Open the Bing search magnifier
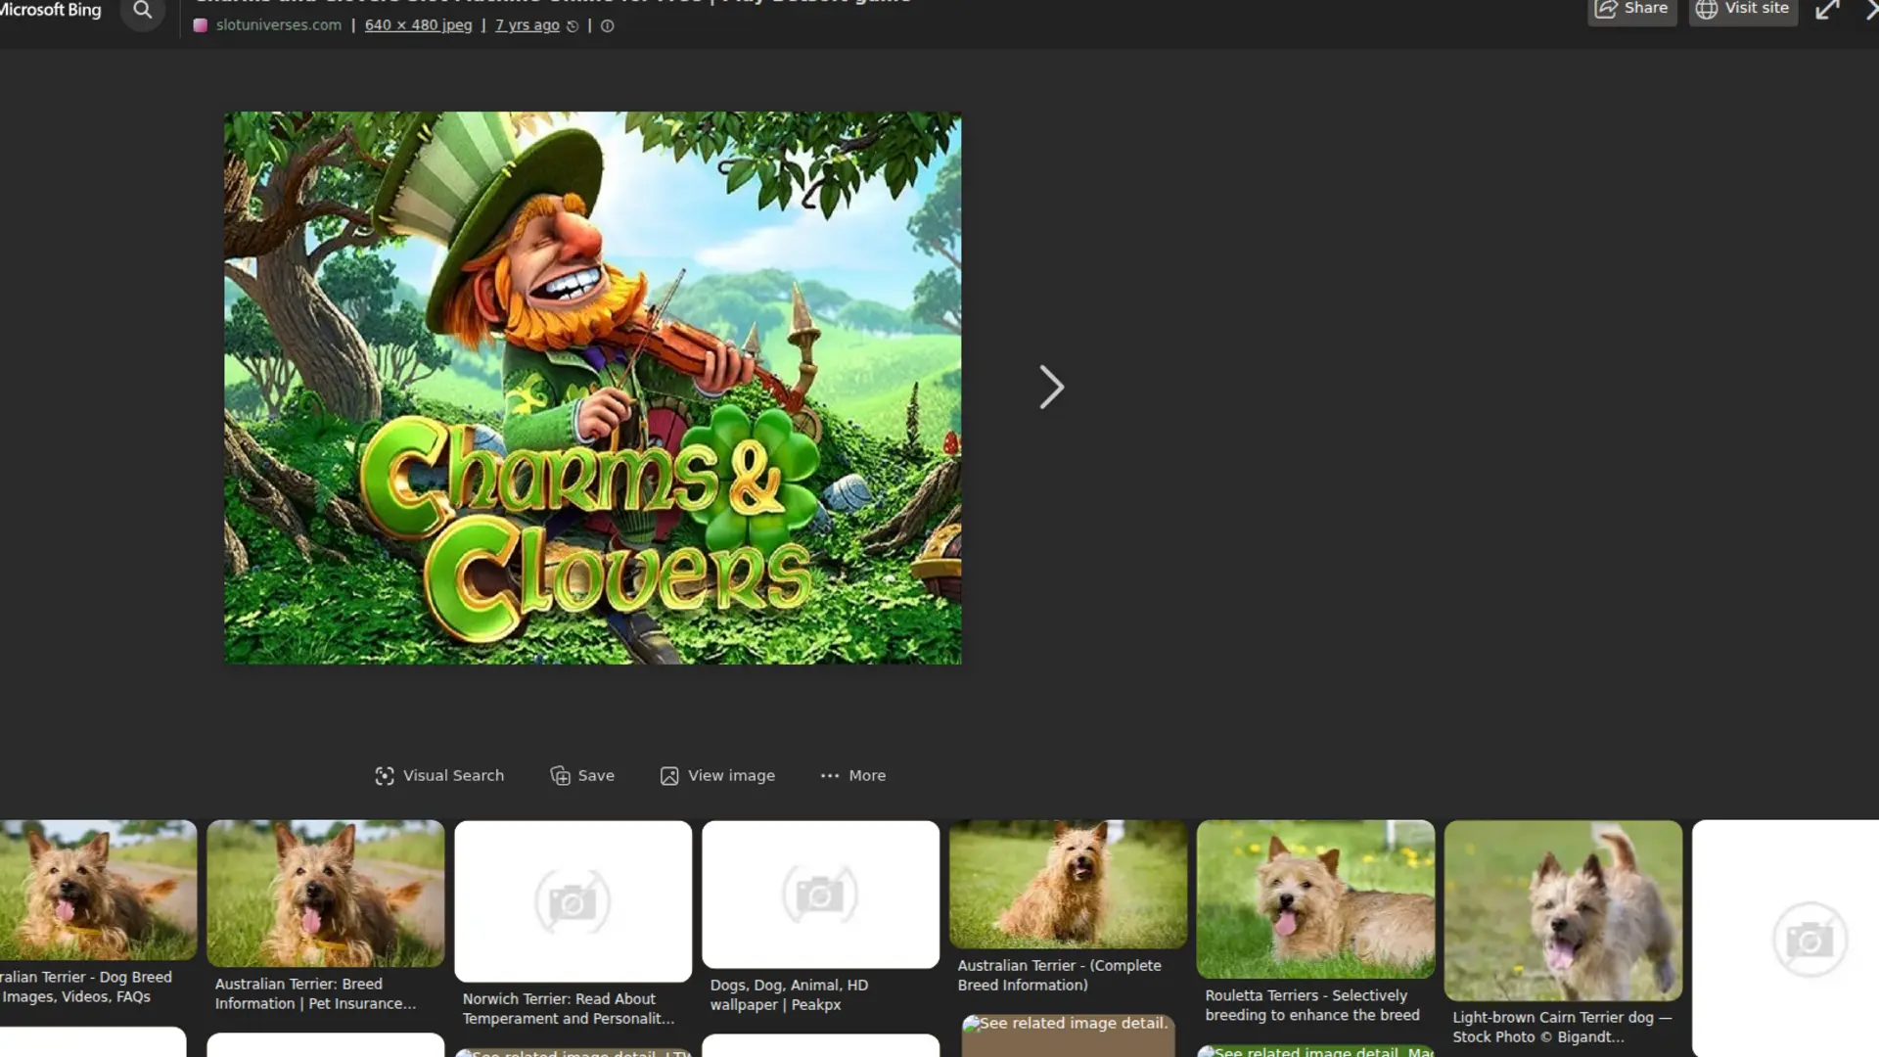The image size is (1879, 1057). click(x=143, y=10)
